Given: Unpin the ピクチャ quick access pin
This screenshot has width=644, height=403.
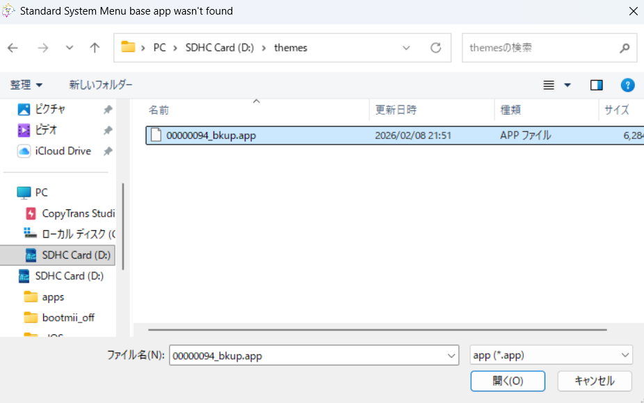Looking at the screenshot, I should (108, 109).
